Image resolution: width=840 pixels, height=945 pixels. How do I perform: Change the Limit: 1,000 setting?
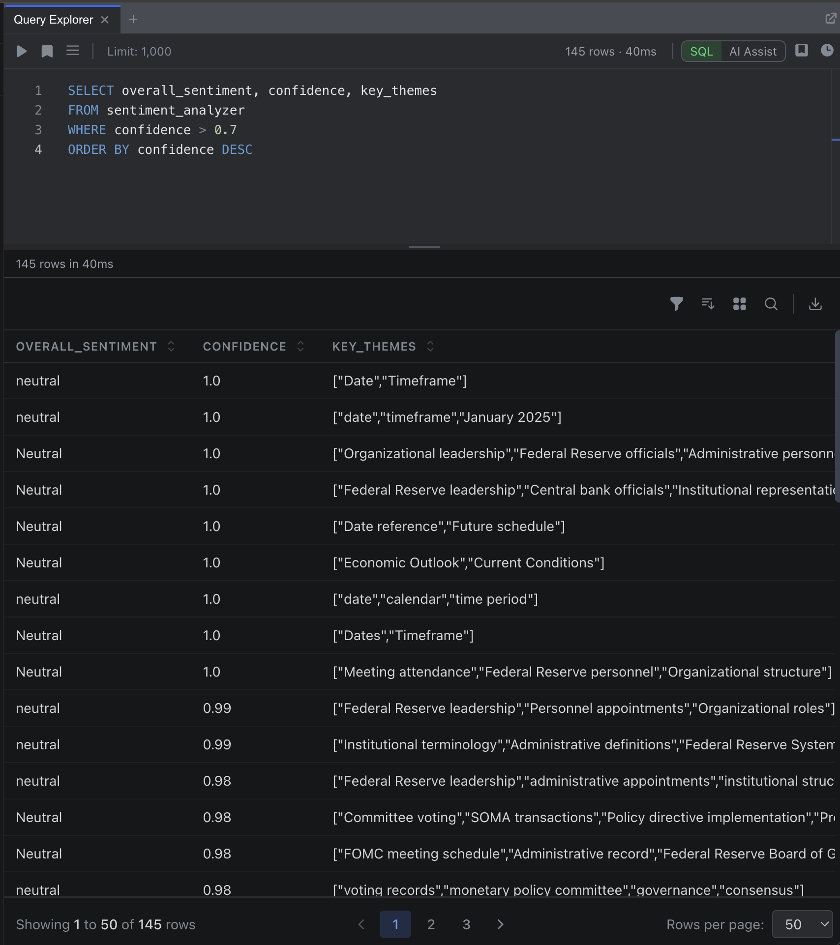coord(139,52)
